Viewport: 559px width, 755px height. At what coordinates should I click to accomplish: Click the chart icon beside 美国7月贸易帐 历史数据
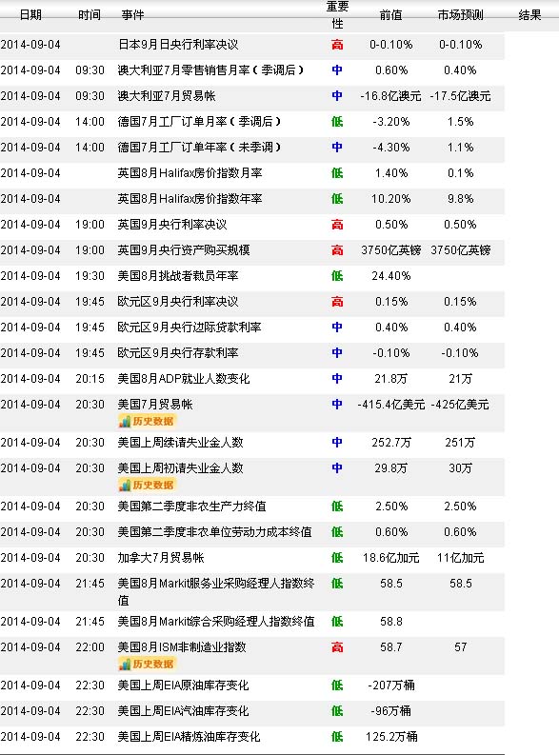(x=125, y=422)
